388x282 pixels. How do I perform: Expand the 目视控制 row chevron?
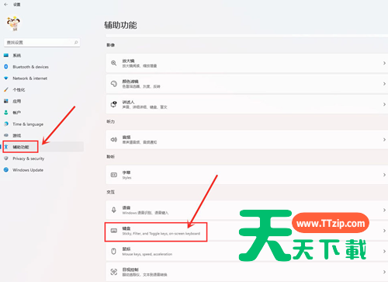384,272
